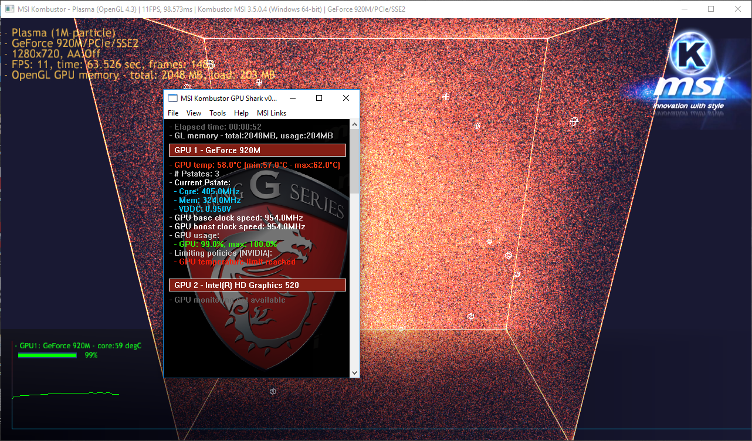Click the Mem: 324.0MHz value
Viewport: 752px width, 441px height.
(x=206, y=201)
